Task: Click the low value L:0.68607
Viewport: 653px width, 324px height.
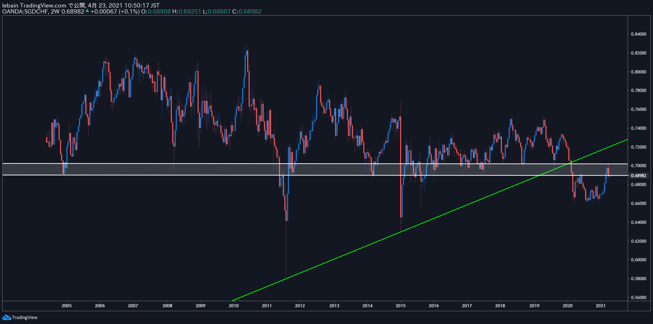Action: coord(216,11)
